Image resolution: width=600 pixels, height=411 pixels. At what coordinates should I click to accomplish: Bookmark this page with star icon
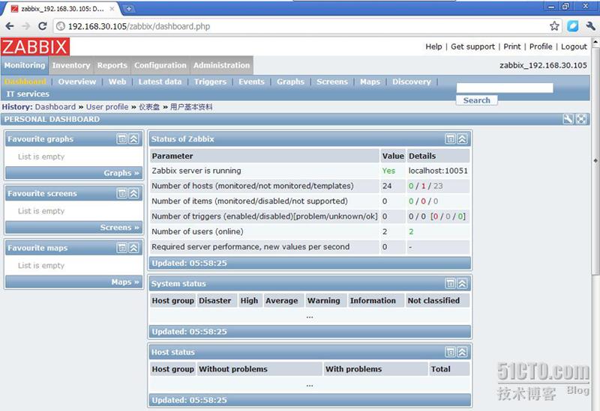coord(554,26)
